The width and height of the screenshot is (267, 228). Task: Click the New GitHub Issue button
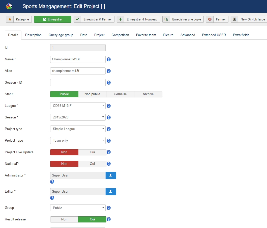[x=249, y=19]
